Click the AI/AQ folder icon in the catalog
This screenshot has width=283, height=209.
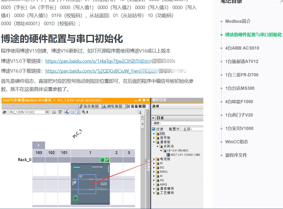click(x=157, y=184)
